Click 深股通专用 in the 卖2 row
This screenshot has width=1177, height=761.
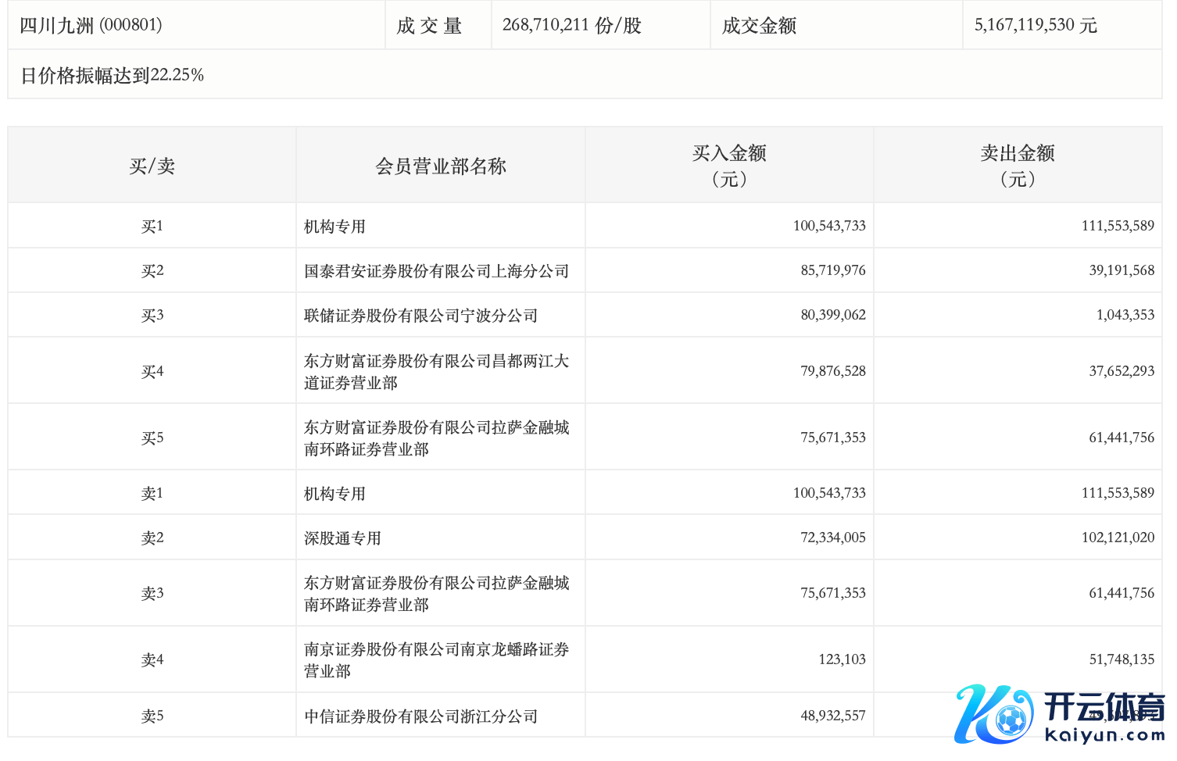[x=342, y=538]
